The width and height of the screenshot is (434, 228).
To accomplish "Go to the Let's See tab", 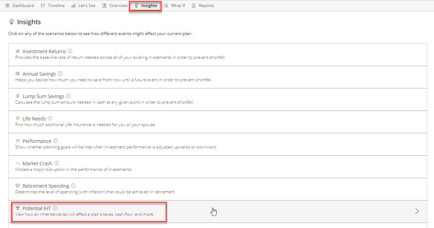I will 83,6.
